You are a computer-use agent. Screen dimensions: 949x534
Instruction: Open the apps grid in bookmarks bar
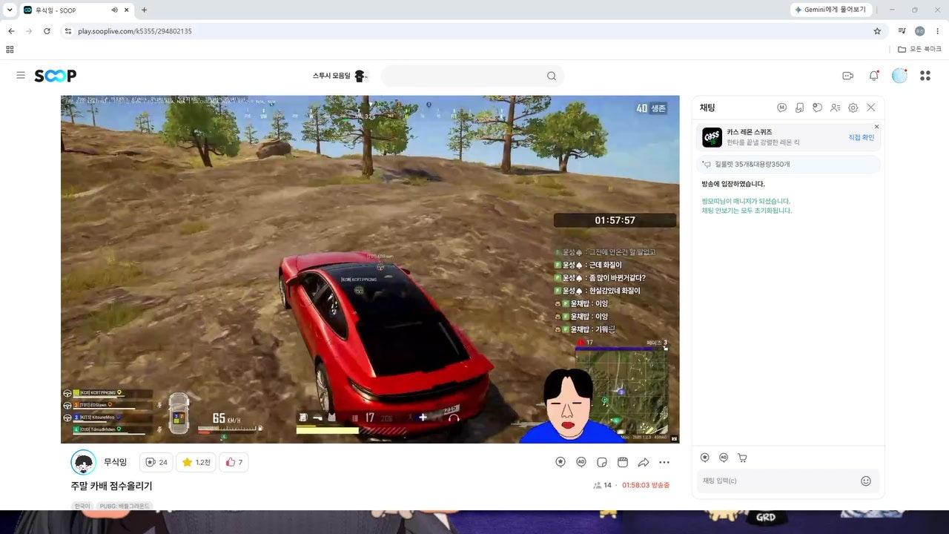click(x=10, y=49)
